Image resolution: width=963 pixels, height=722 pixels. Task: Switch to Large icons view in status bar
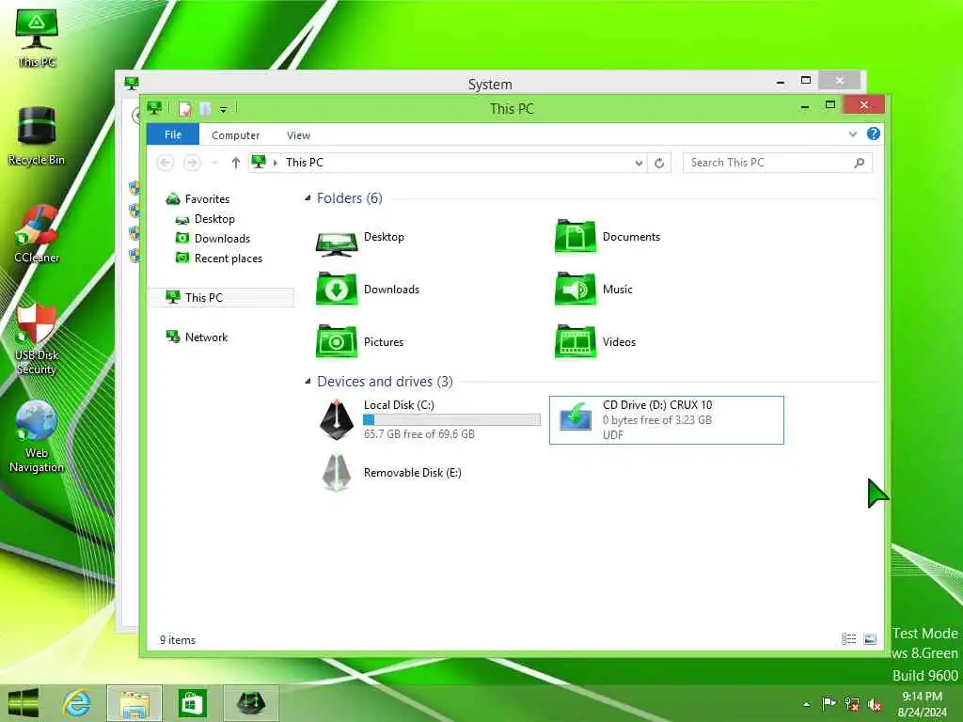tap(870, 639)
